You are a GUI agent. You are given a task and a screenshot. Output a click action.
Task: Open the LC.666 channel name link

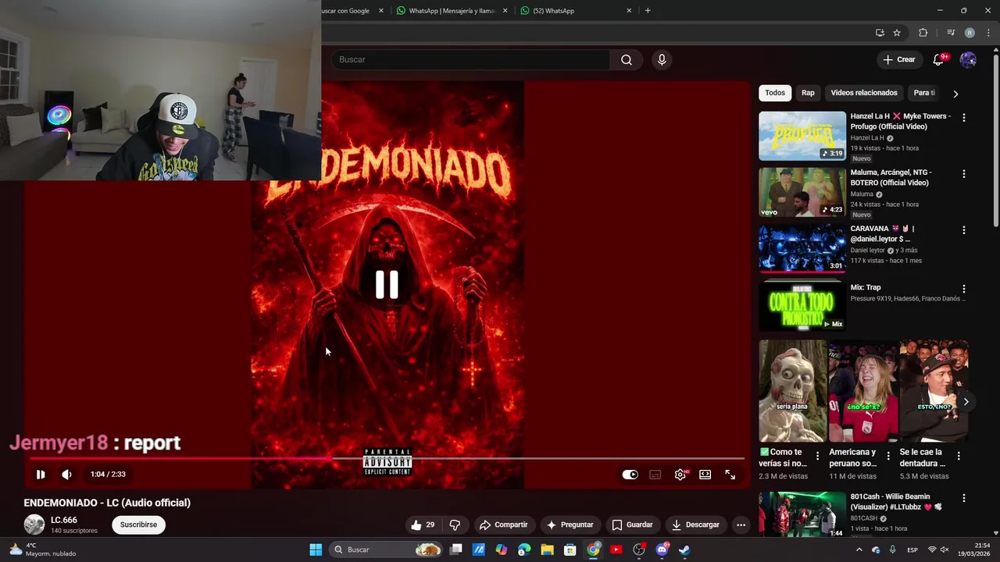click(x=64, y=520)
